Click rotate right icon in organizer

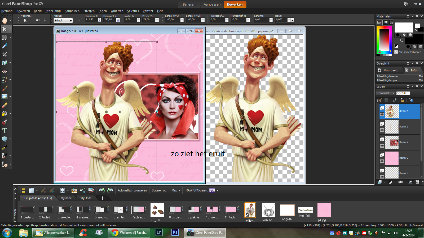tap(110, 190)
